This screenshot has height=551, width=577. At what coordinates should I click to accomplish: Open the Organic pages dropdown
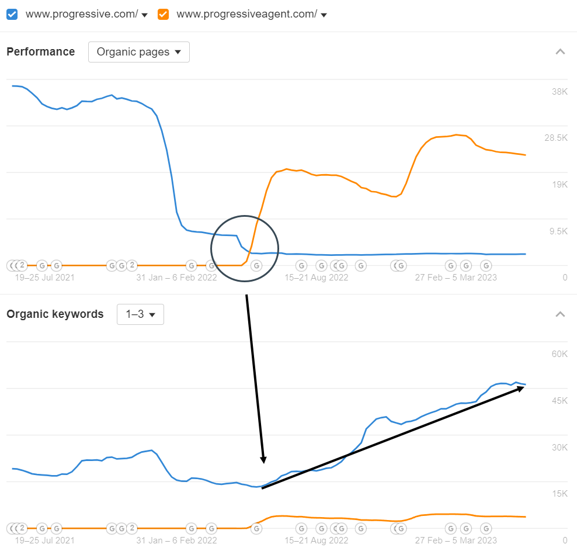click(x=139, y=52)
